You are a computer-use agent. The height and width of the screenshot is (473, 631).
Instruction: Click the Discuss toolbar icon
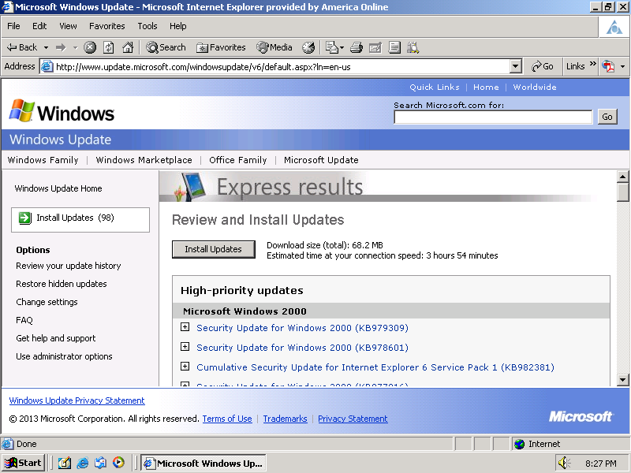(394, 47)
